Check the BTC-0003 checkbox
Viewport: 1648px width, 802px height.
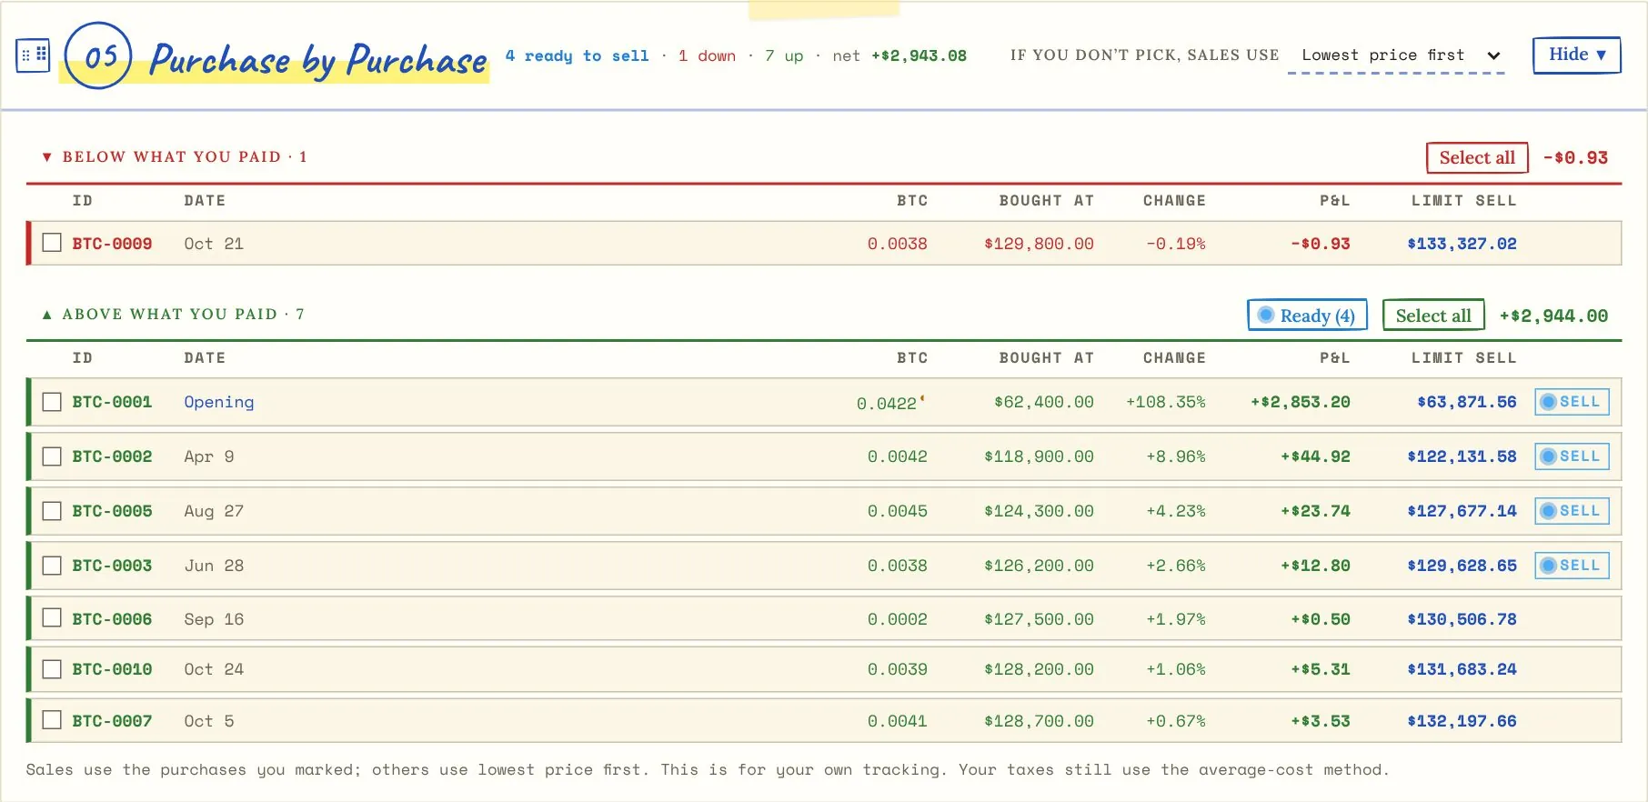point(52,566)
